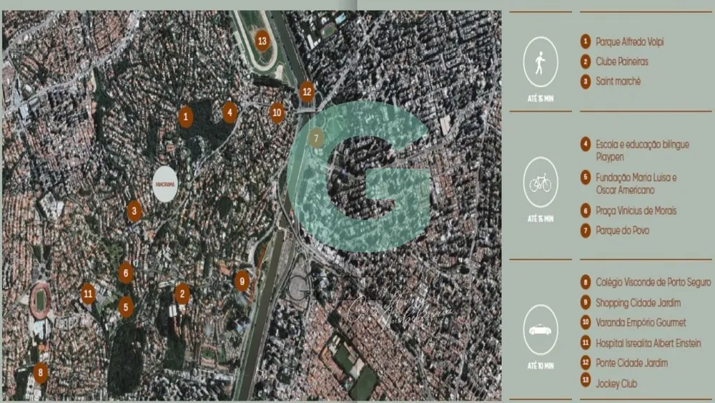Viewport: 715px width, 403px height.
Task: Click legend bullet 2 beside Clube Paineiras
Action: point(586,62)
